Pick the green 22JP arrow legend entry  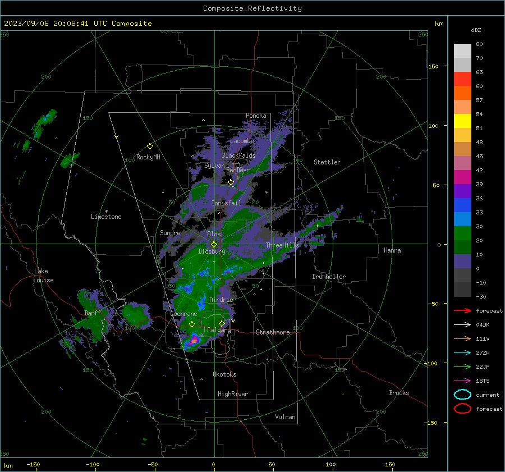point(462,366)
